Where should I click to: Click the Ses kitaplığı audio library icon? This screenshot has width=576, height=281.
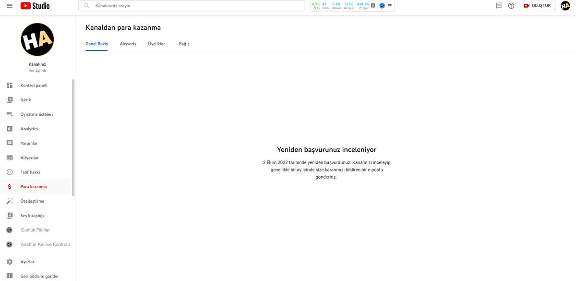pyautogui.click(x=10, y=216)
